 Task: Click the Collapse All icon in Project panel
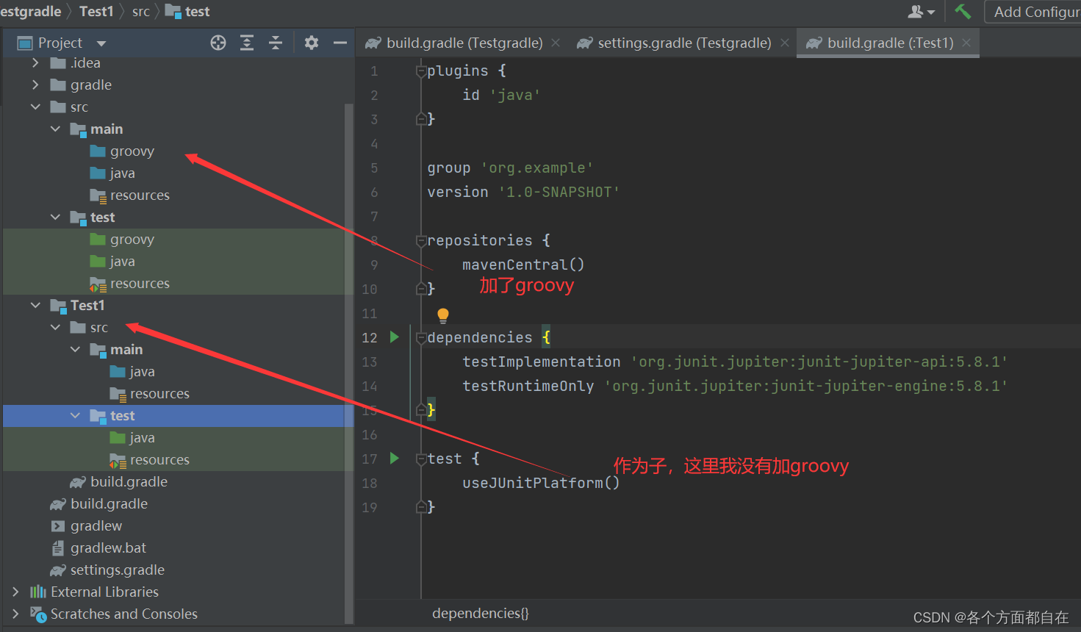(x=276, y=43)
